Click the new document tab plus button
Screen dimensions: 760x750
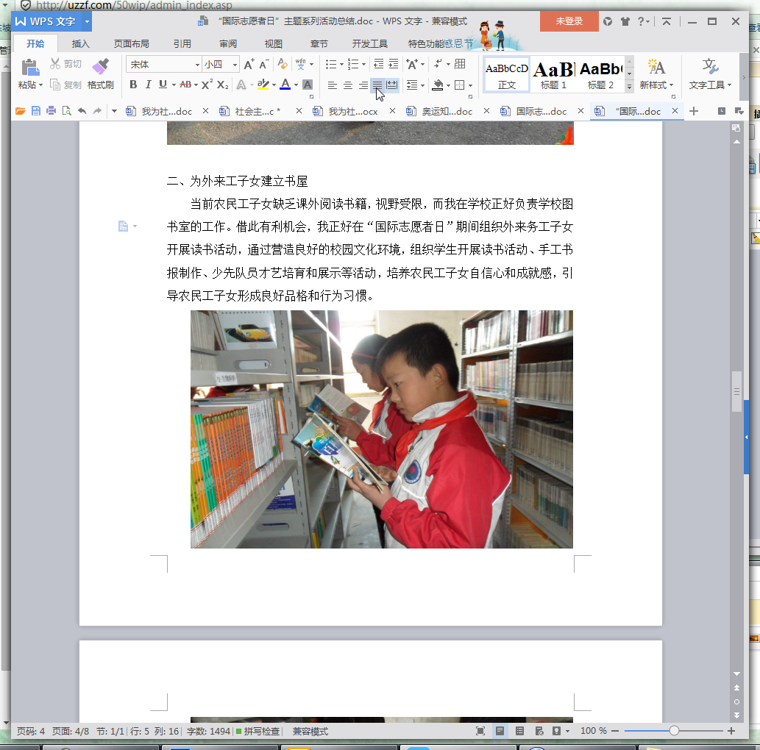pyautogui.click(x=694, y=112)
